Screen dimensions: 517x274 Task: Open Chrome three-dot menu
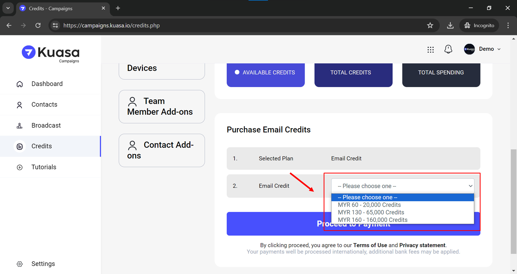[x=508, y=25]
